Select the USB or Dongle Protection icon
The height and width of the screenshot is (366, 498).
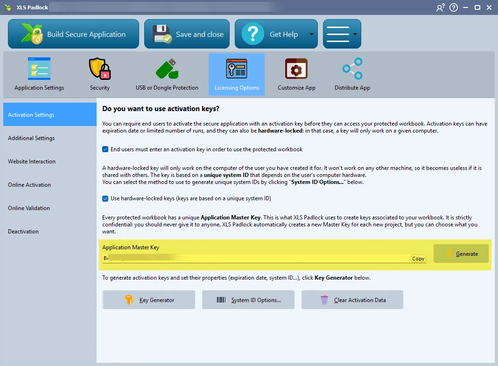point(167,69)
